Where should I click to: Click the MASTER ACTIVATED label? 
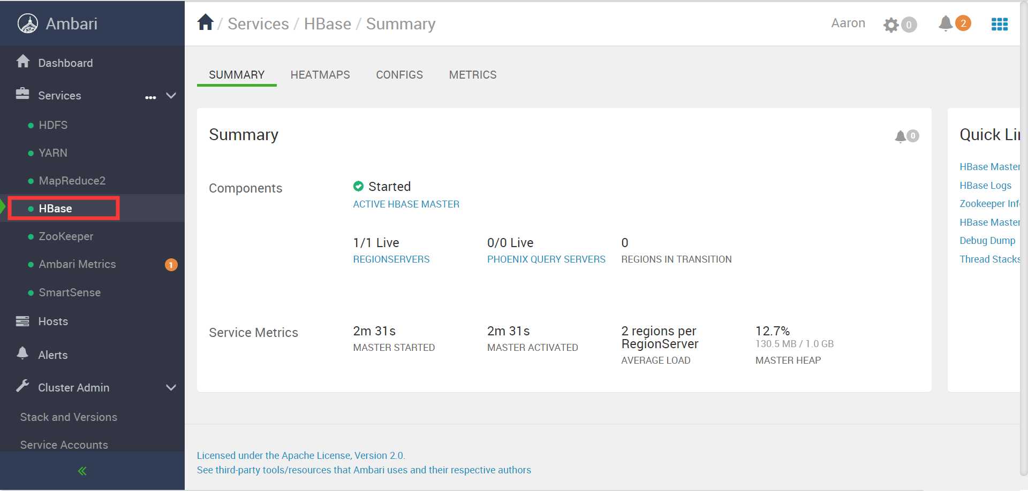[533, 348]
